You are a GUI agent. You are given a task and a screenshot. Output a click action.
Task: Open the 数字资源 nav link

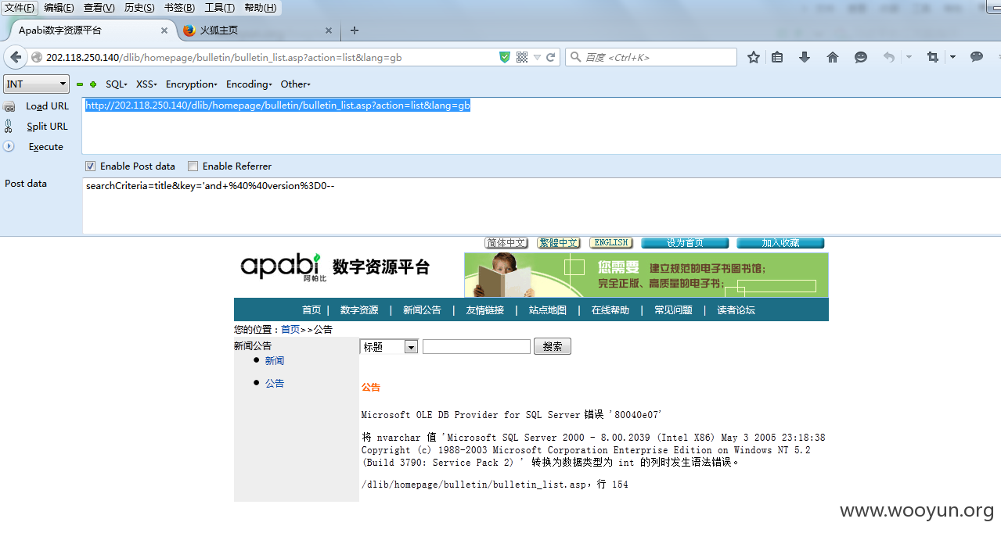pos(359,310)
